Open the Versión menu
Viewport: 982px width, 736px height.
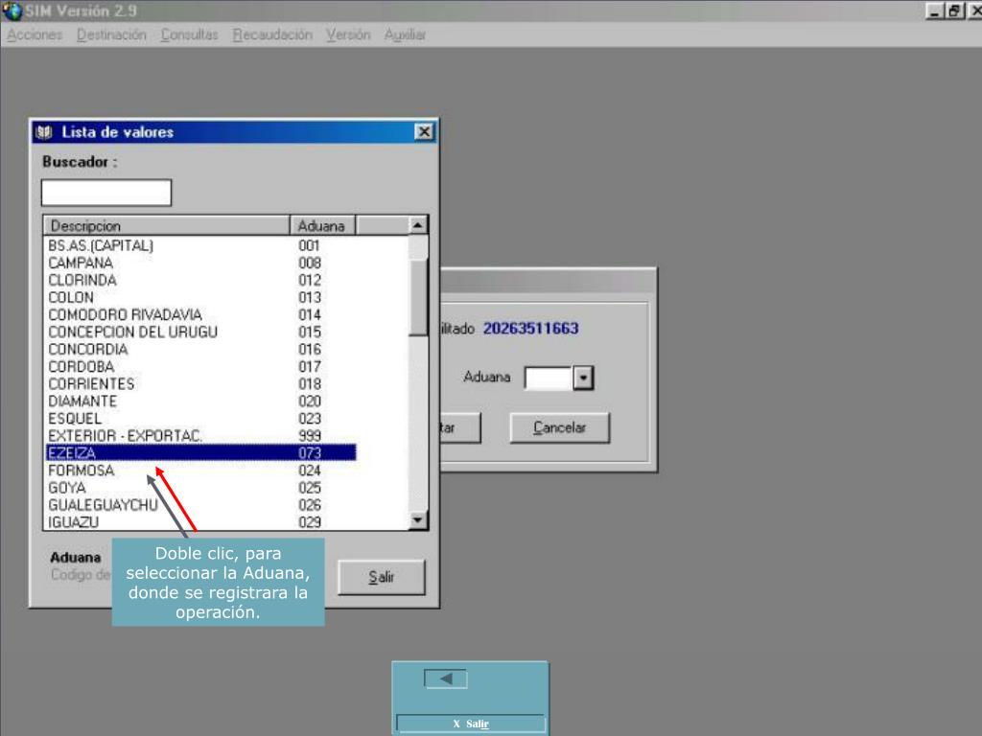[348, 35]
